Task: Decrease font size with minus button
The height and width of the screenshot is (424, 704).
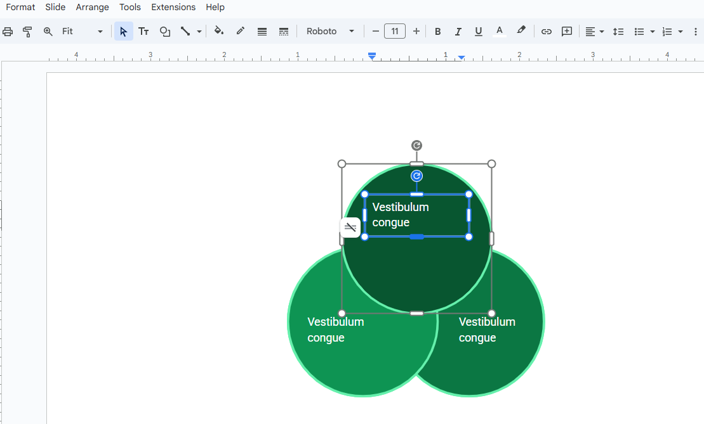Action: point(375,31)
